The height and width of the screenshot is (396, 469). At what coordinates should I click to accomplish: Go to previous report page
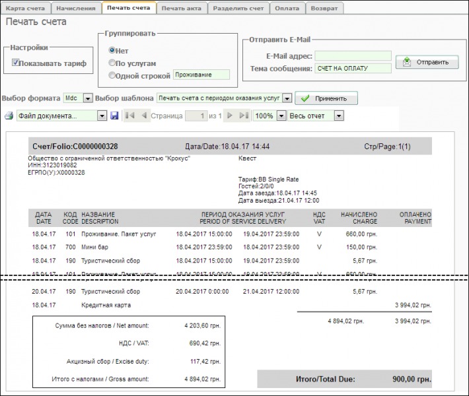pyautogui.click(x=143, y=115)
